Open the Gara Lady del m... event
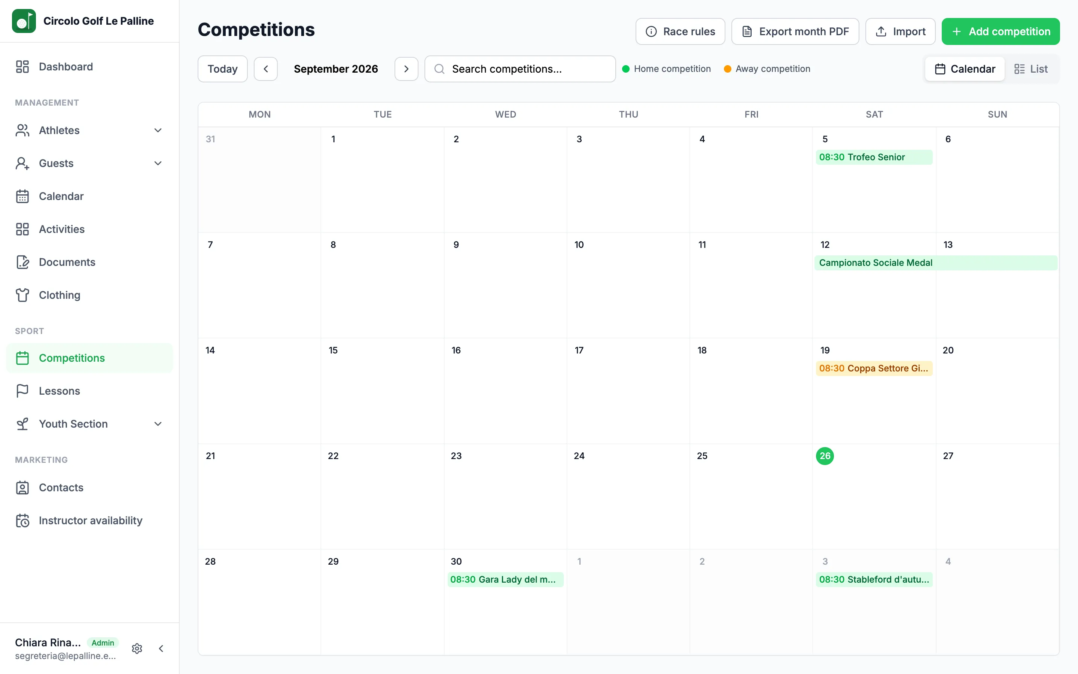The height and width of the screenshot is (674, 1078). coord(505,580)
